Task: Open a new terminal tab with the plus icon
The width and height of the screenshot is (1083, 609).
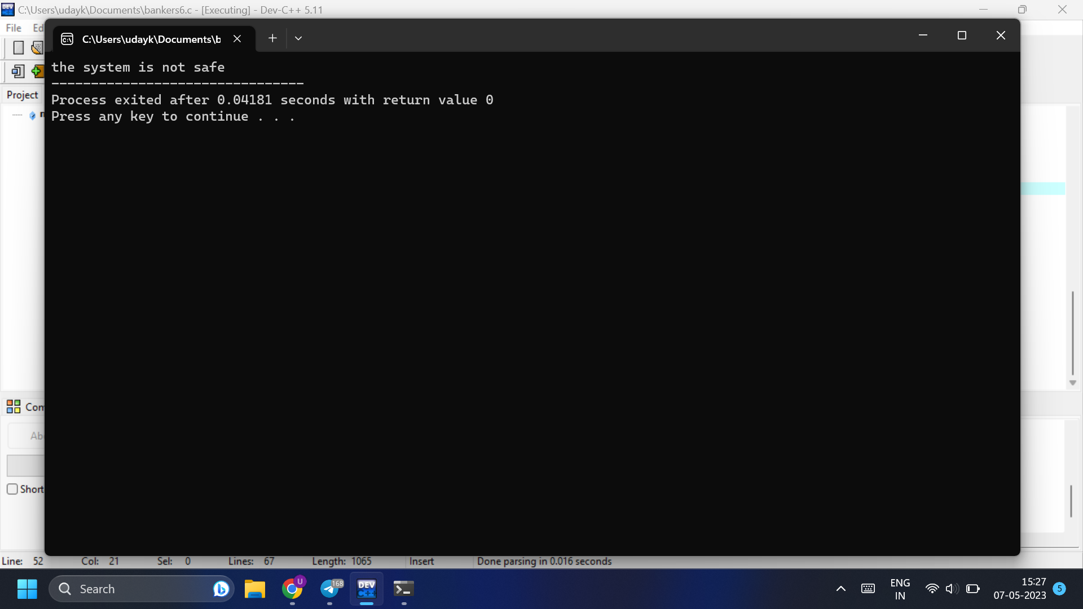Action: click(x=272, y=38)
